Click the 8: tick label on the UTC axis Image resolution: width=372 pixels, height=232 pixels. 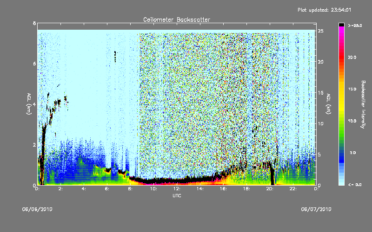(x=130, y=189)
